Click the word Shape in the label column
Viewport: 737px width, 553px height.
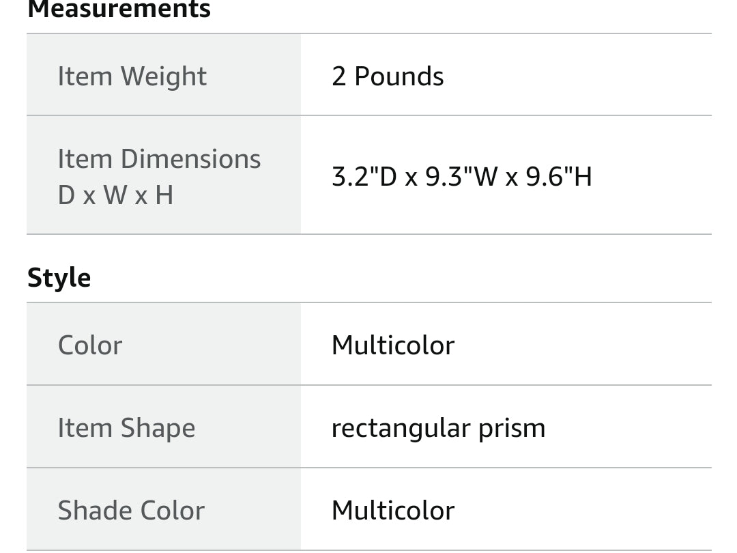158,428
